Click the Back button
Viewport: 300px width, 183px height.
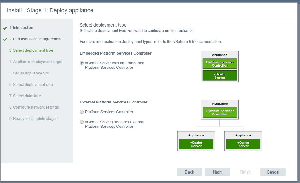click(190, 172)
